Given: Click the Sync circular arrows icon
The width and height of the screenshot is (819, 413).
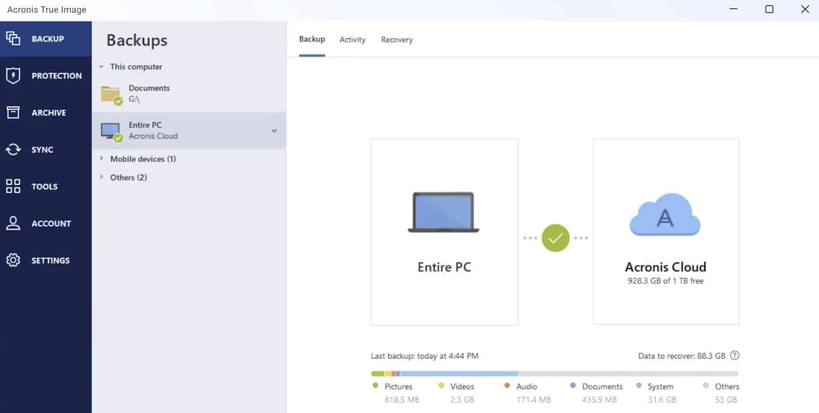Looking at the screenshot, I should click(x=13, y=149).
